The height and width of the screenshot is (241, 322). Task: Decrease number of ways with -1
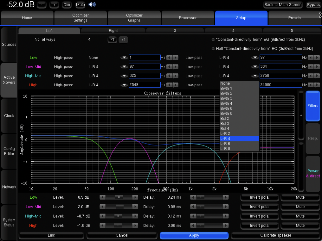(112, 40)
